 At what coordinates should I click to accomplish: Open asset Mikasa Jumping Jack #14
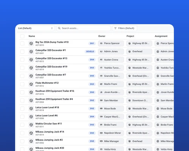coord(50,132)
